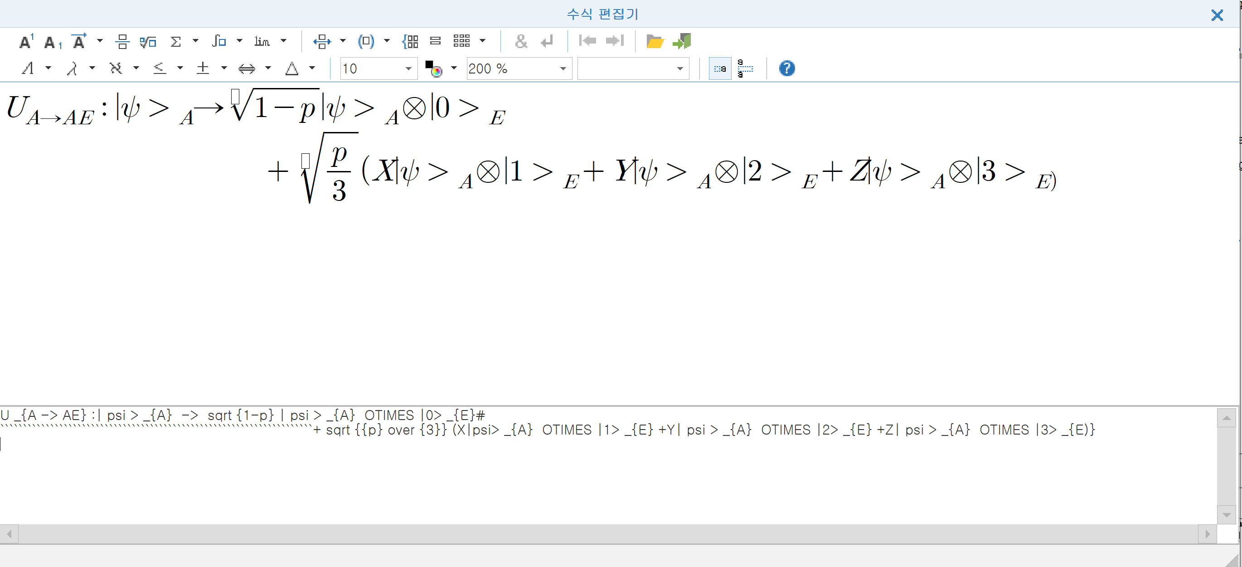Toggle the highlighted script input mode button
Image resolution: width=1242 pixels, height=567 pixels.
720,68
